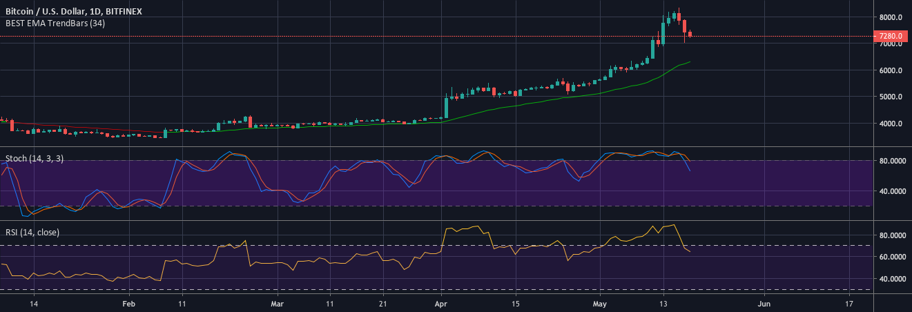Image resolution: width=912 pixels, height=312 pixels.
Task: Click the 5000.0 price axis label
Action: pos(891,97)
